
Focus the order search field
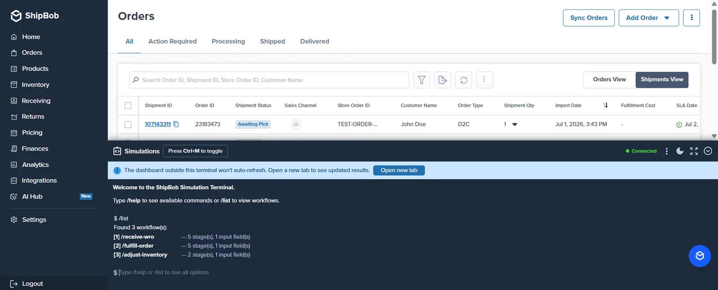pos(269,80)
